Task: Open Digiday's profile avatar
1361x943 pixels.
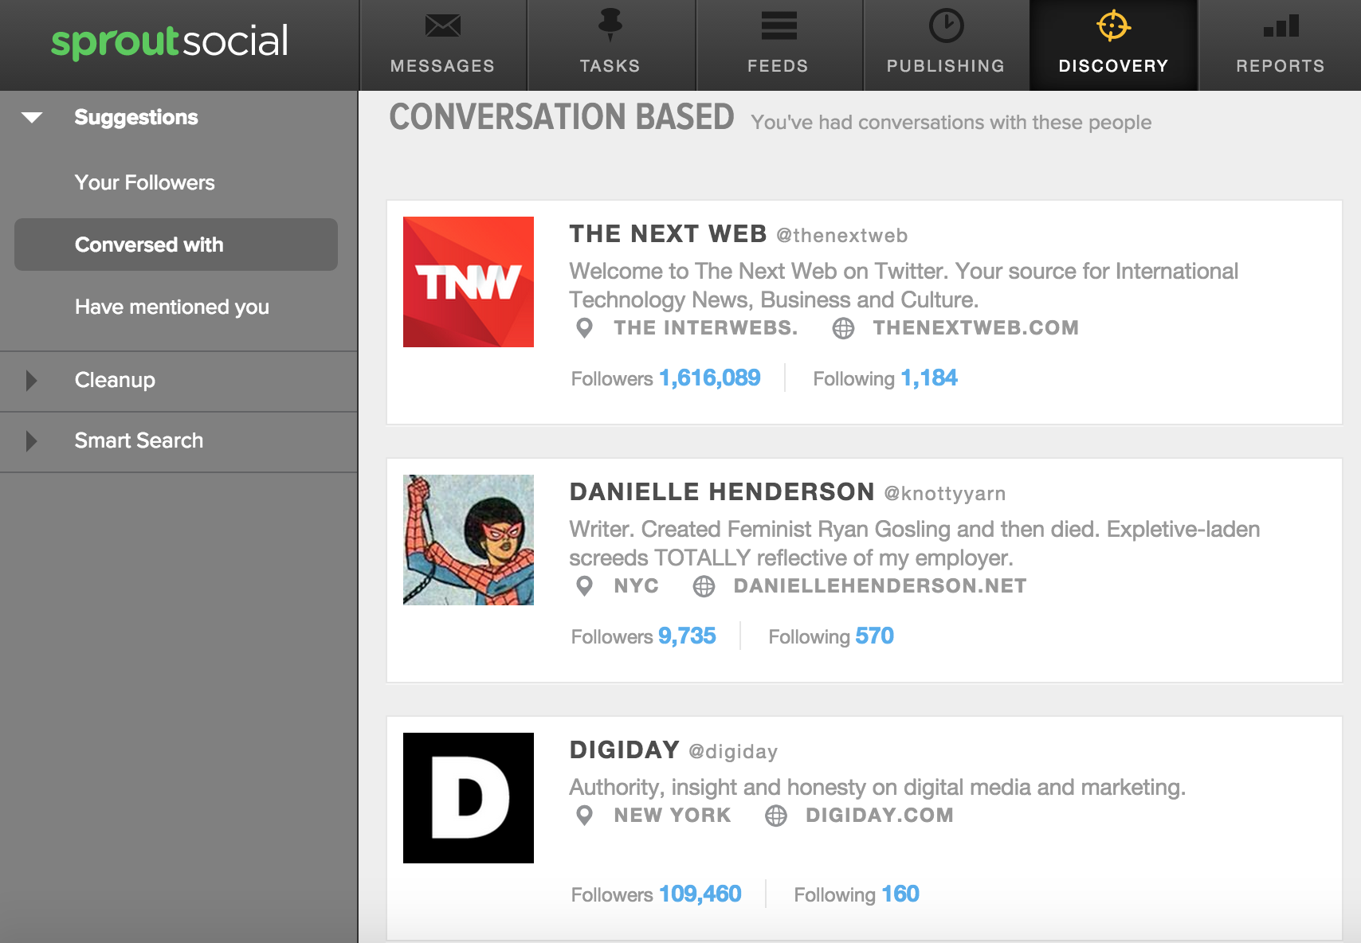Action: tap(469, 798)
